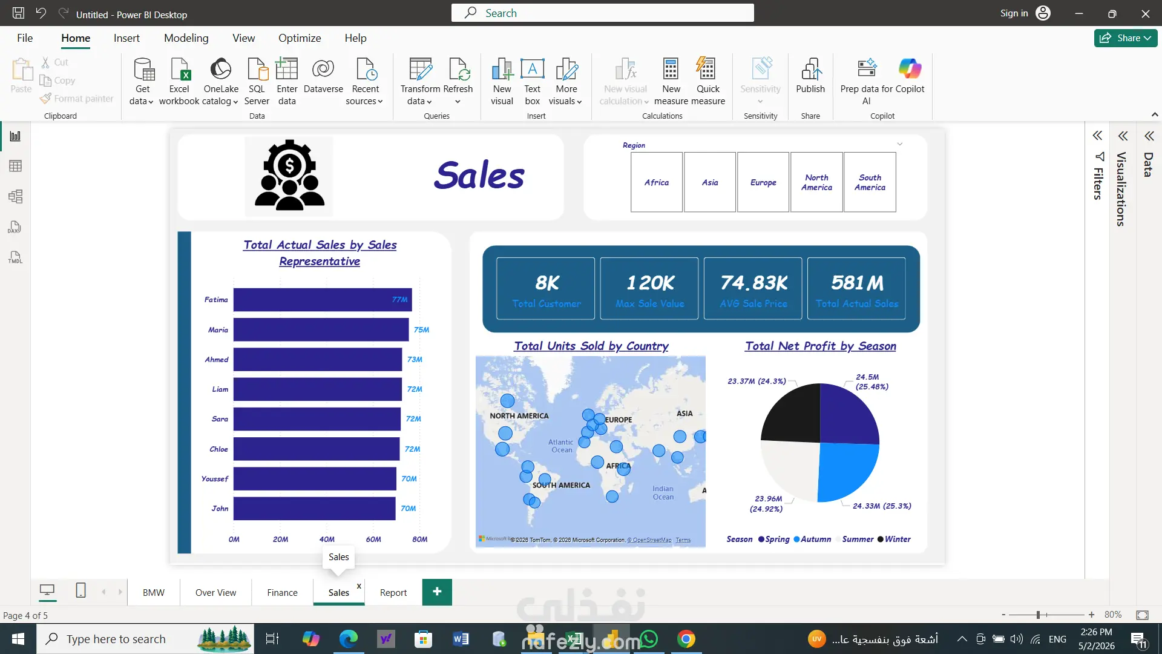Add a new report page
Image resolution: width=1162 pixels, height=654 pixels.
(437, 592)
